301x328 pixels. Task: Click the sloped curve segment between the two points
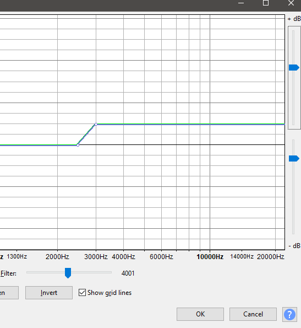87,135
